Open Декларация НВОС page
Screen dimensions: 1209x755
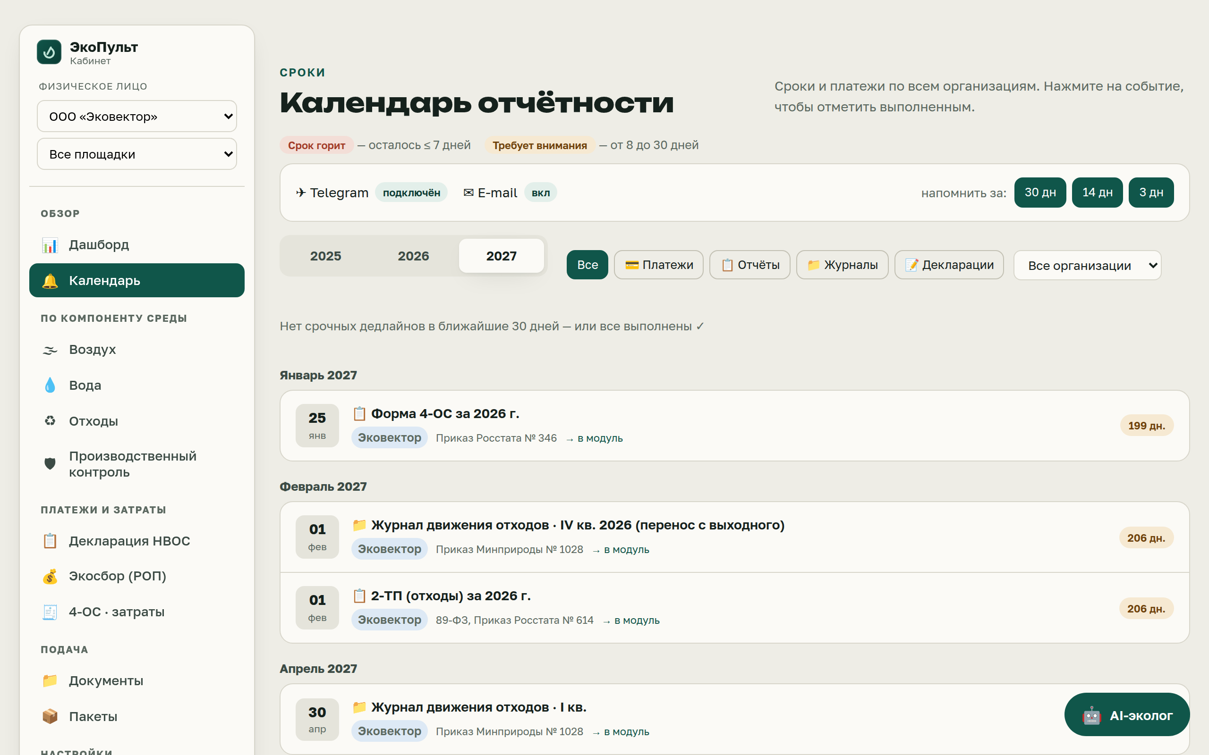pyautogui.click(x=137, y=541)
